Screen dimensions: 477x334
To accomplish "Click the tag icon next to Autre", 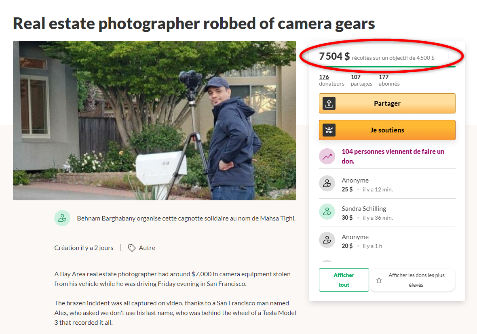I will 131,248.
